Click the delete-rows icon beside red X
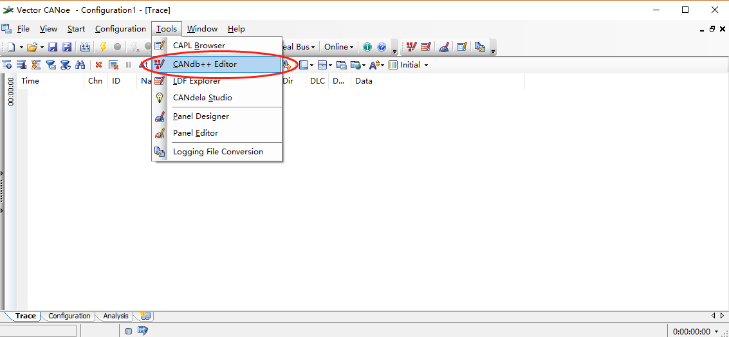The image size is (729, 337). [113, 65]
